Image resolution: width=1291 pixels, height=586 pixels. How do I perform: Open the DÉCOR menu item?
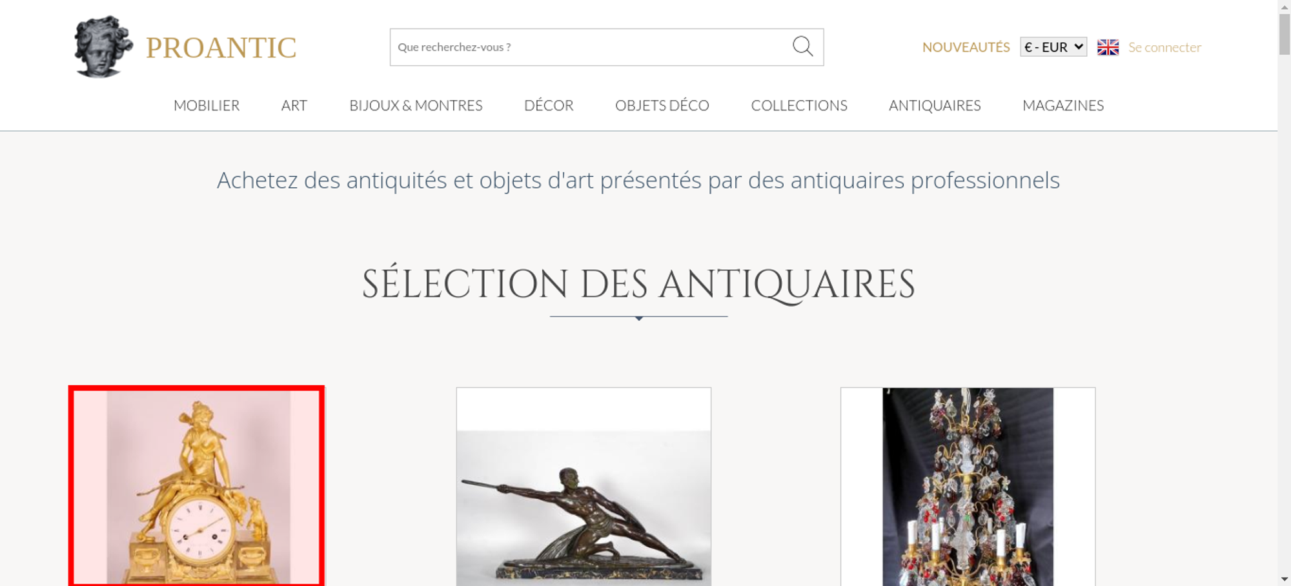click(549, 105)
